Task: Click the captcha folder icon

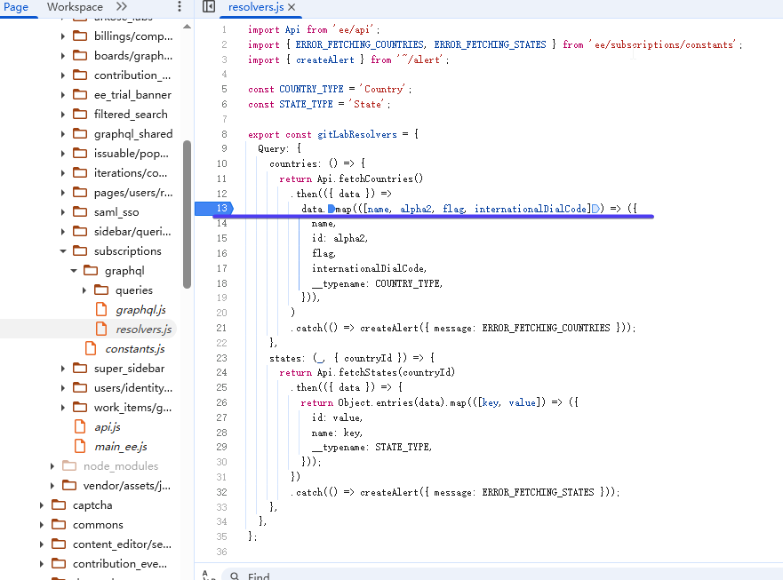Action: (x=59, y=505)
